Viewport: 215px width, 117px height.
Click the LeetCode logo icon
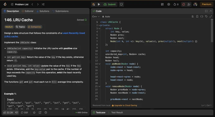(x=5, y=4)
